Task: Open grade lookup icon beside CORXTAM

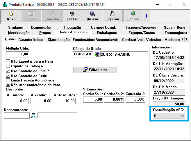Action: [x=97, y=54]
